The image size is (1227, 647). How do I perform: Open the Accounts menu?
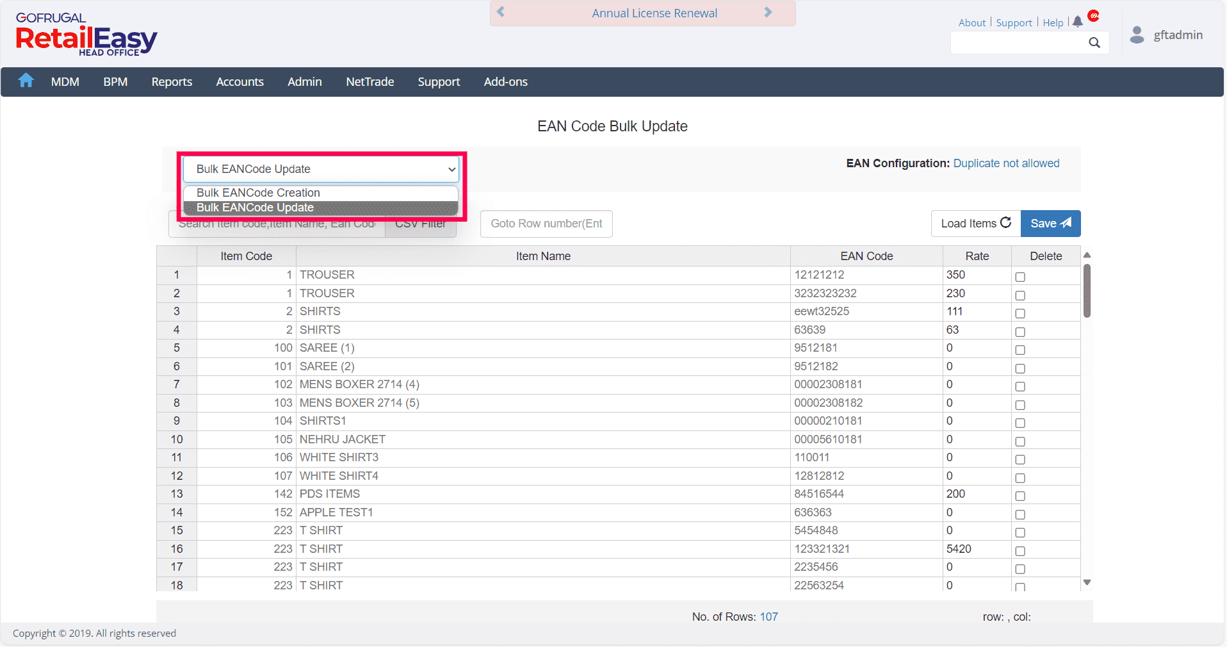(240, 82)
